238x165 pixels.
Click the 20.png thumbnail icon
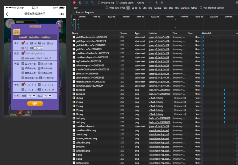pyautogui.click(x=74, y=98)
